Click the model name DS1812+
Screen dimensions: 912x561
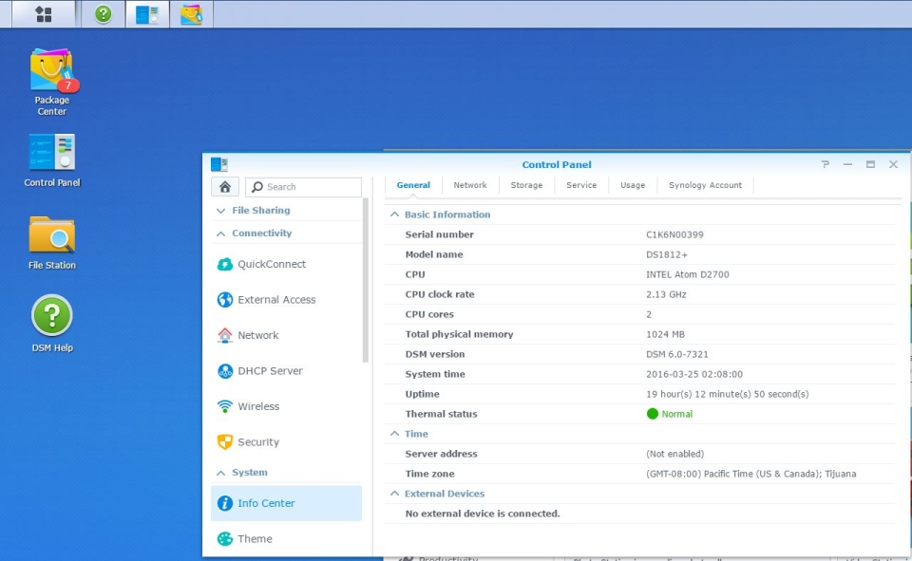[667, 254]
